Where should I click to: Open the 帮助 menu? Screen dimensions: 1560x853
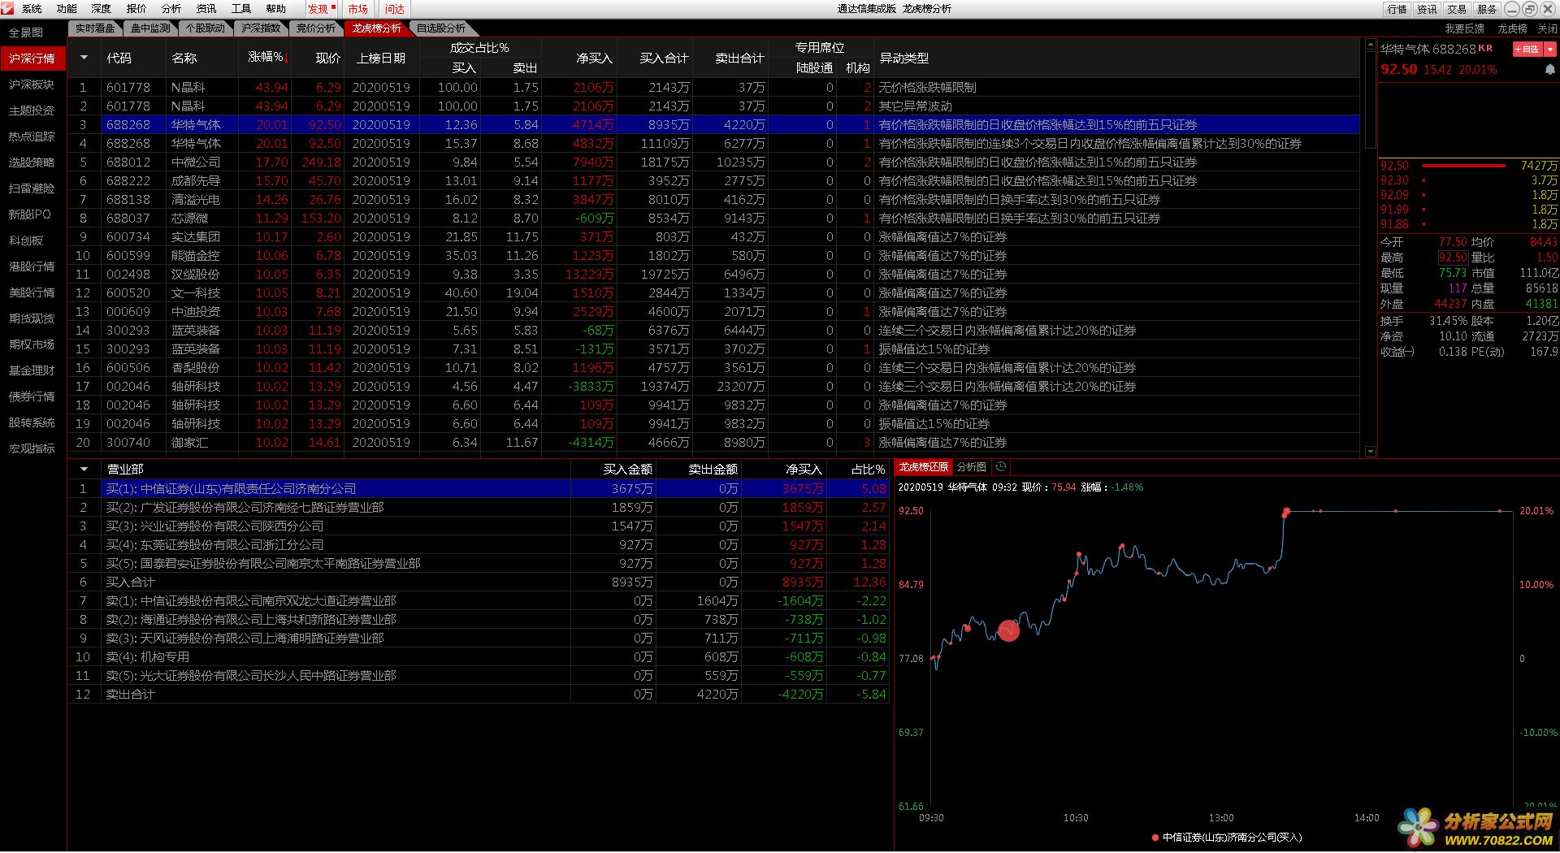tap(276, 9)
